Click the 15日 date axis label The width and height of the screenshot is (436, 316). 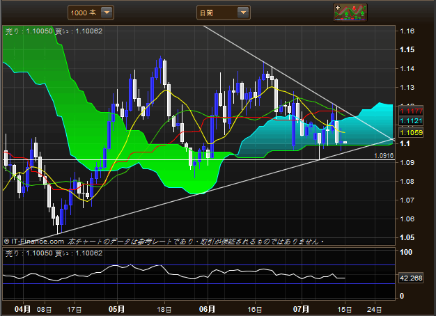[345, 309]
